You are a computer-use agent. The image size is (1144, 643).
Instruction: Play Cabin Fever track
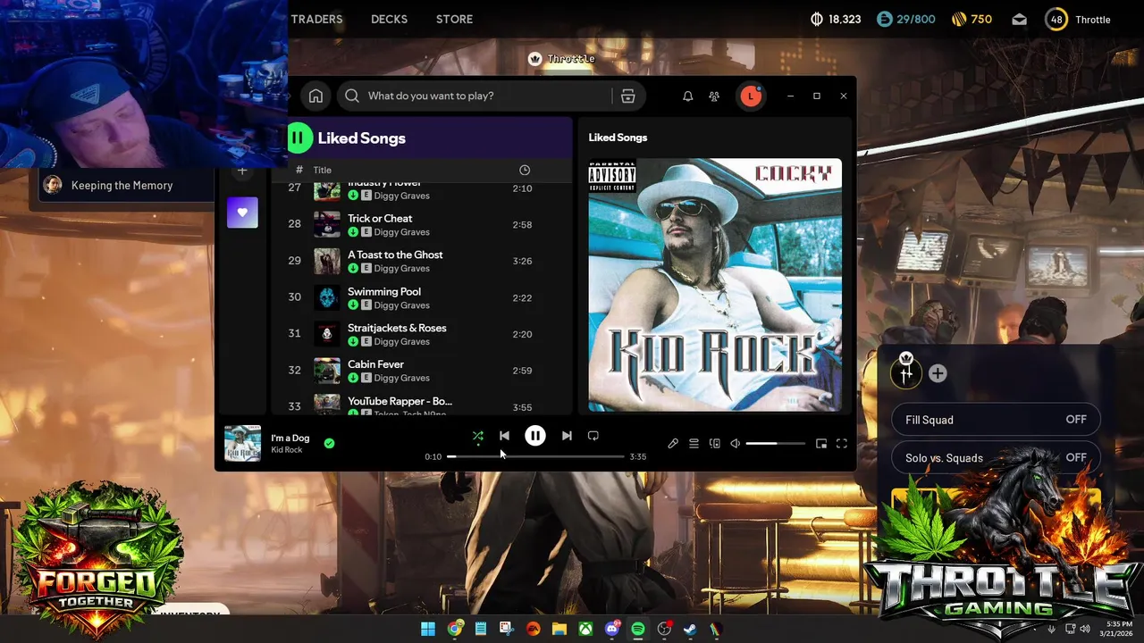421,371
